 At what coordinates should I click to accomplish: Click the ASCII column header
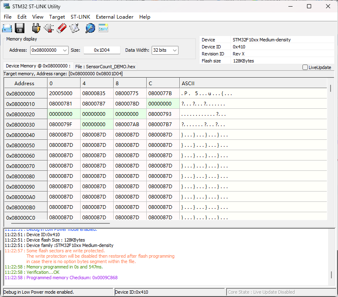pyautogui.click(x=253, y=83)
